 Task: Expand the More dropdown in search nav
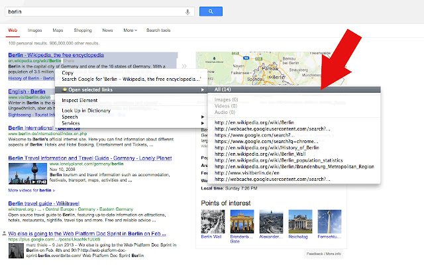(x=129, y=30)
